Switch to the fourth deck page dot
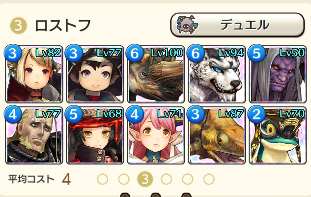The height and width of the screenshot is (197, 311). [166, 179]
